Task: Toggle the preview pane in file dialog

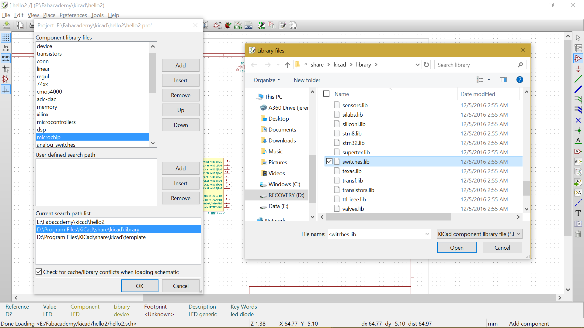Action: point(503,80)
